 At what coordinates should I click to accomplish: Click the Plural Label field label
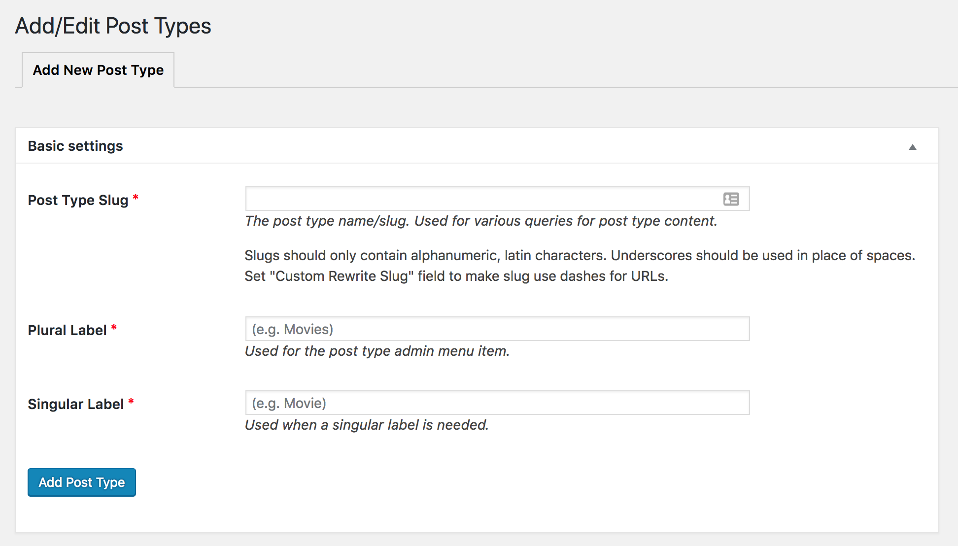[x=67, y=330]
